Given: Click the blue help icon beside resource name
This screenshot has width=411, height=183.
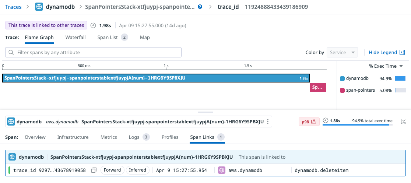Looking at the screenshot, I should (x=200, y=7).
